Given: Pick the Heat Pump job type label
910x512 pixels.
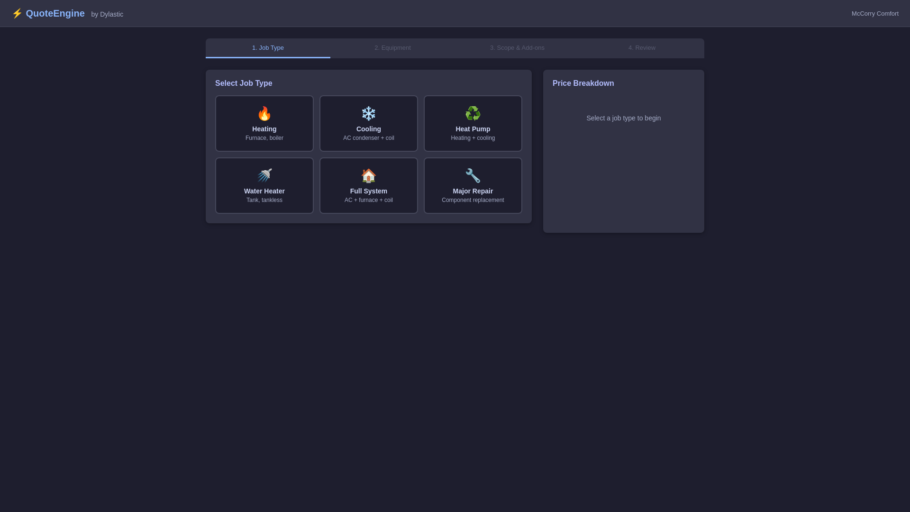Looking at the screenshot, I should (x=473, y=129).
